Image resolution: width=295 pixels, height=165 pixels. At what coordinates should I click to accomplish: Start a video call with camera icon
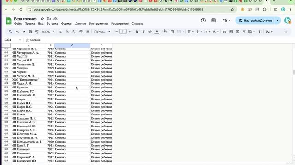[x=224, y=20]
